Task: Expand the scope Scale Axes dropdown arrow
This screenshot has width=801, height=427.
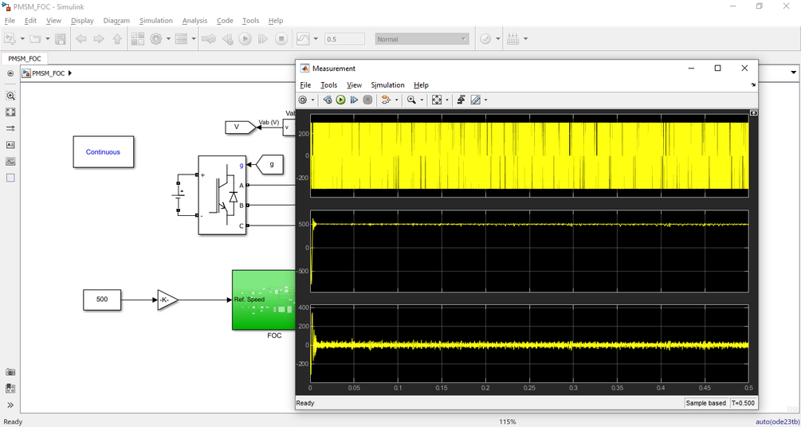Action: (x=447, y=100)
